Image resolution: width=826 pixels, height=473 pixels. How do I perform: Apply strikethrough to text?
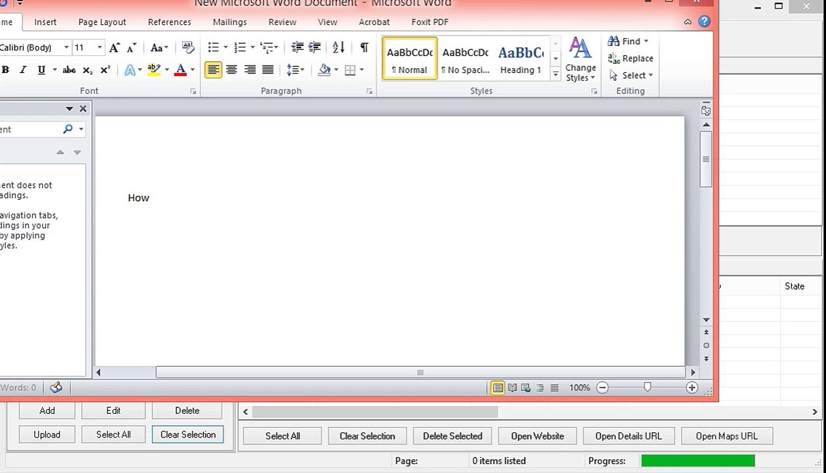pyautogui.click(x=69, y=70)
